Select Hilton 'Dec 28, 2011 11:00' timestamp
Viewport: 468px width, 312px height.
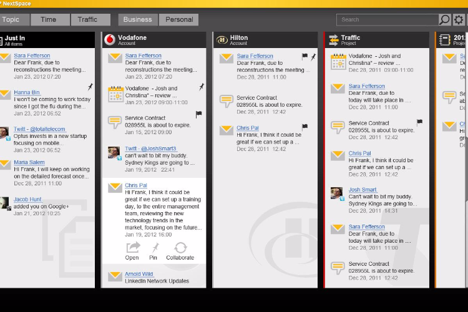pyautogui.click(x=261, y=77)
